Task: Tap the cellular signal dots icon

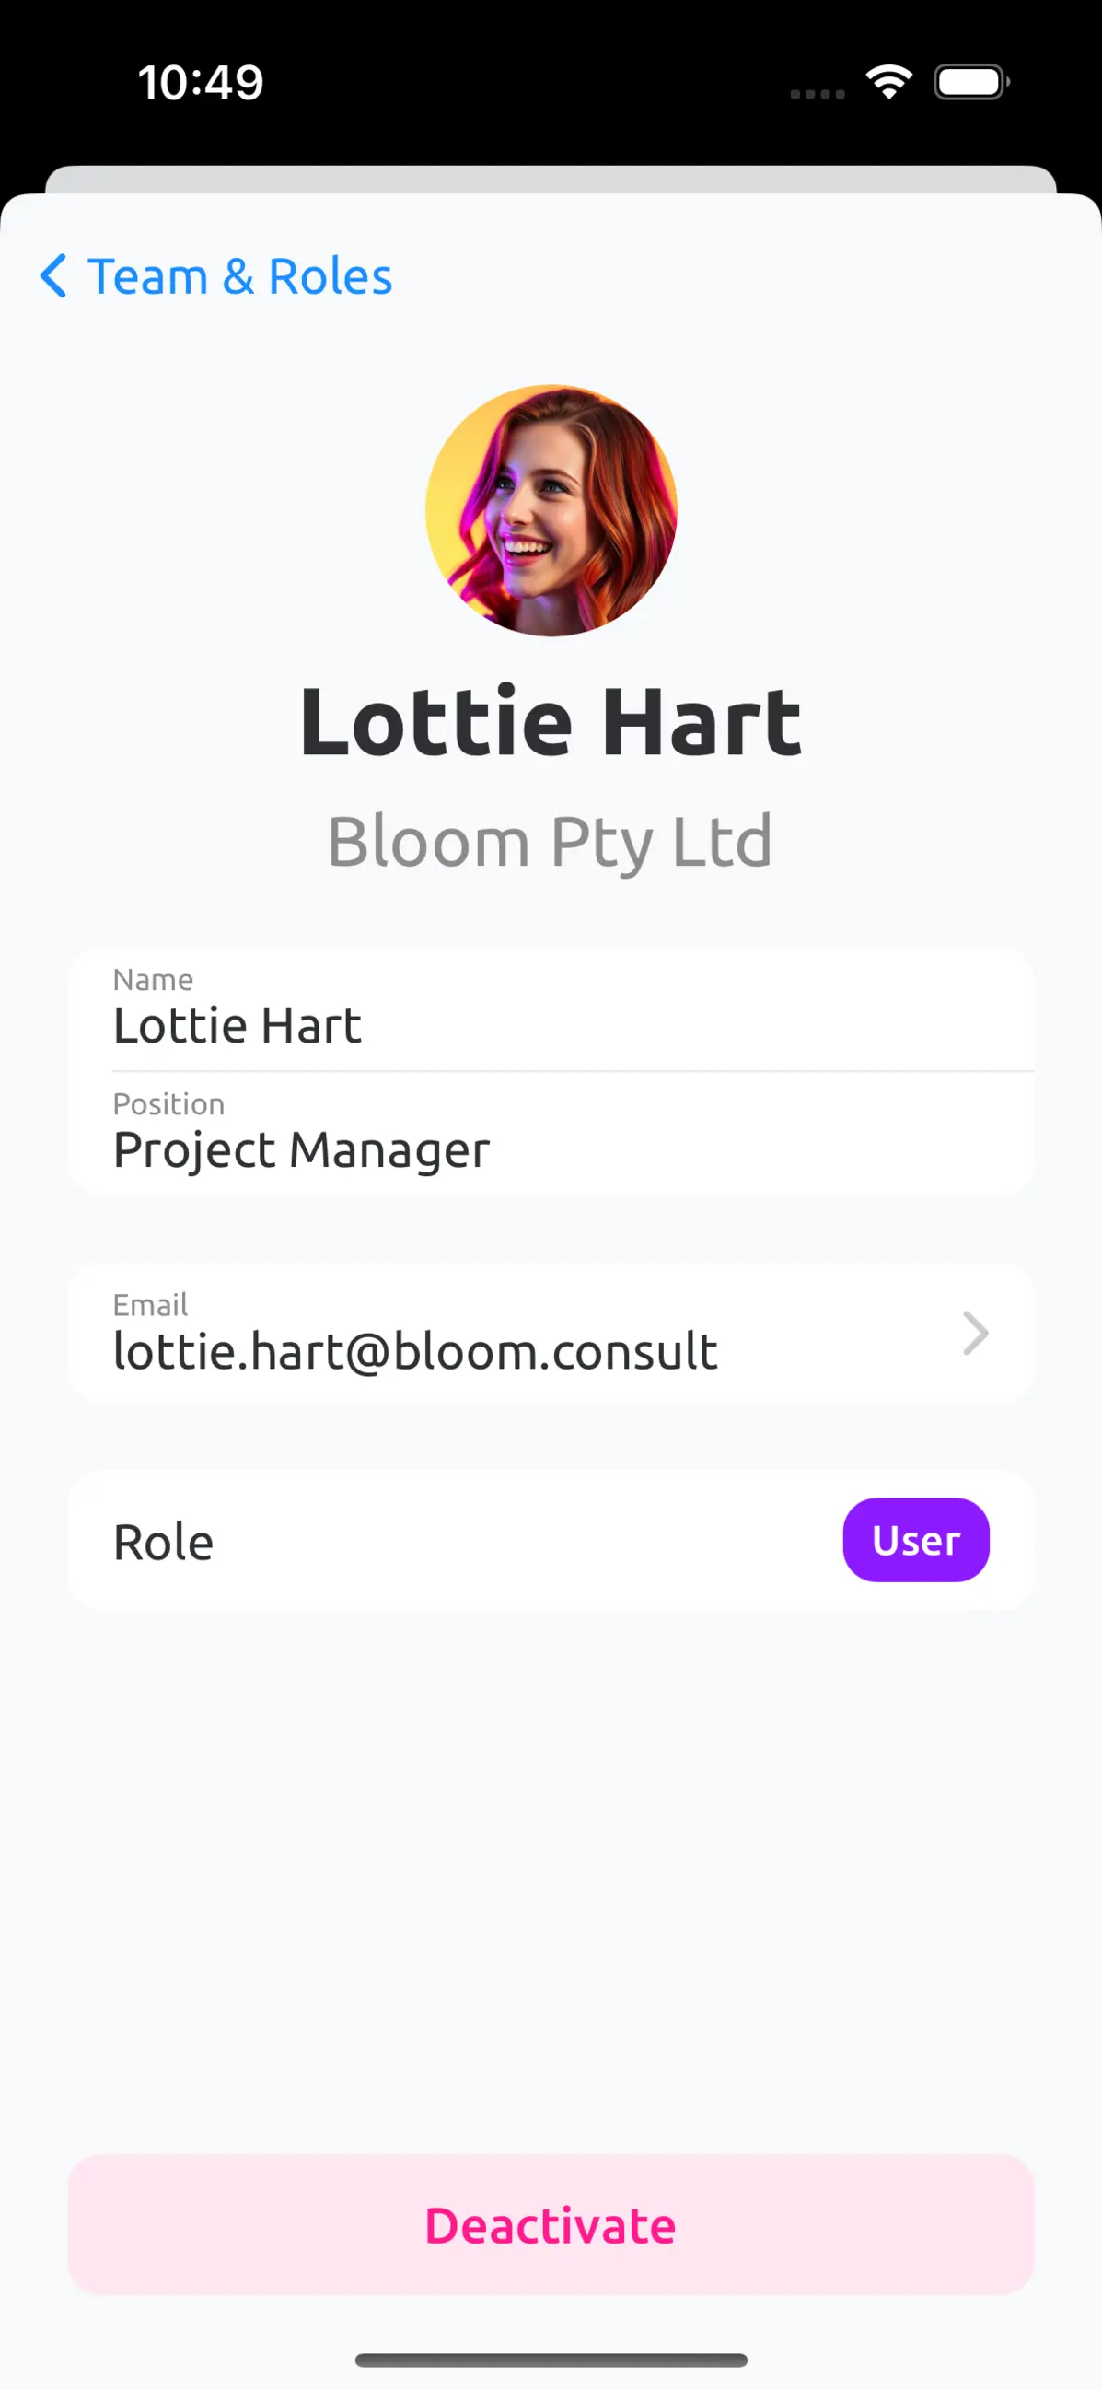Action: coord(818,94)
